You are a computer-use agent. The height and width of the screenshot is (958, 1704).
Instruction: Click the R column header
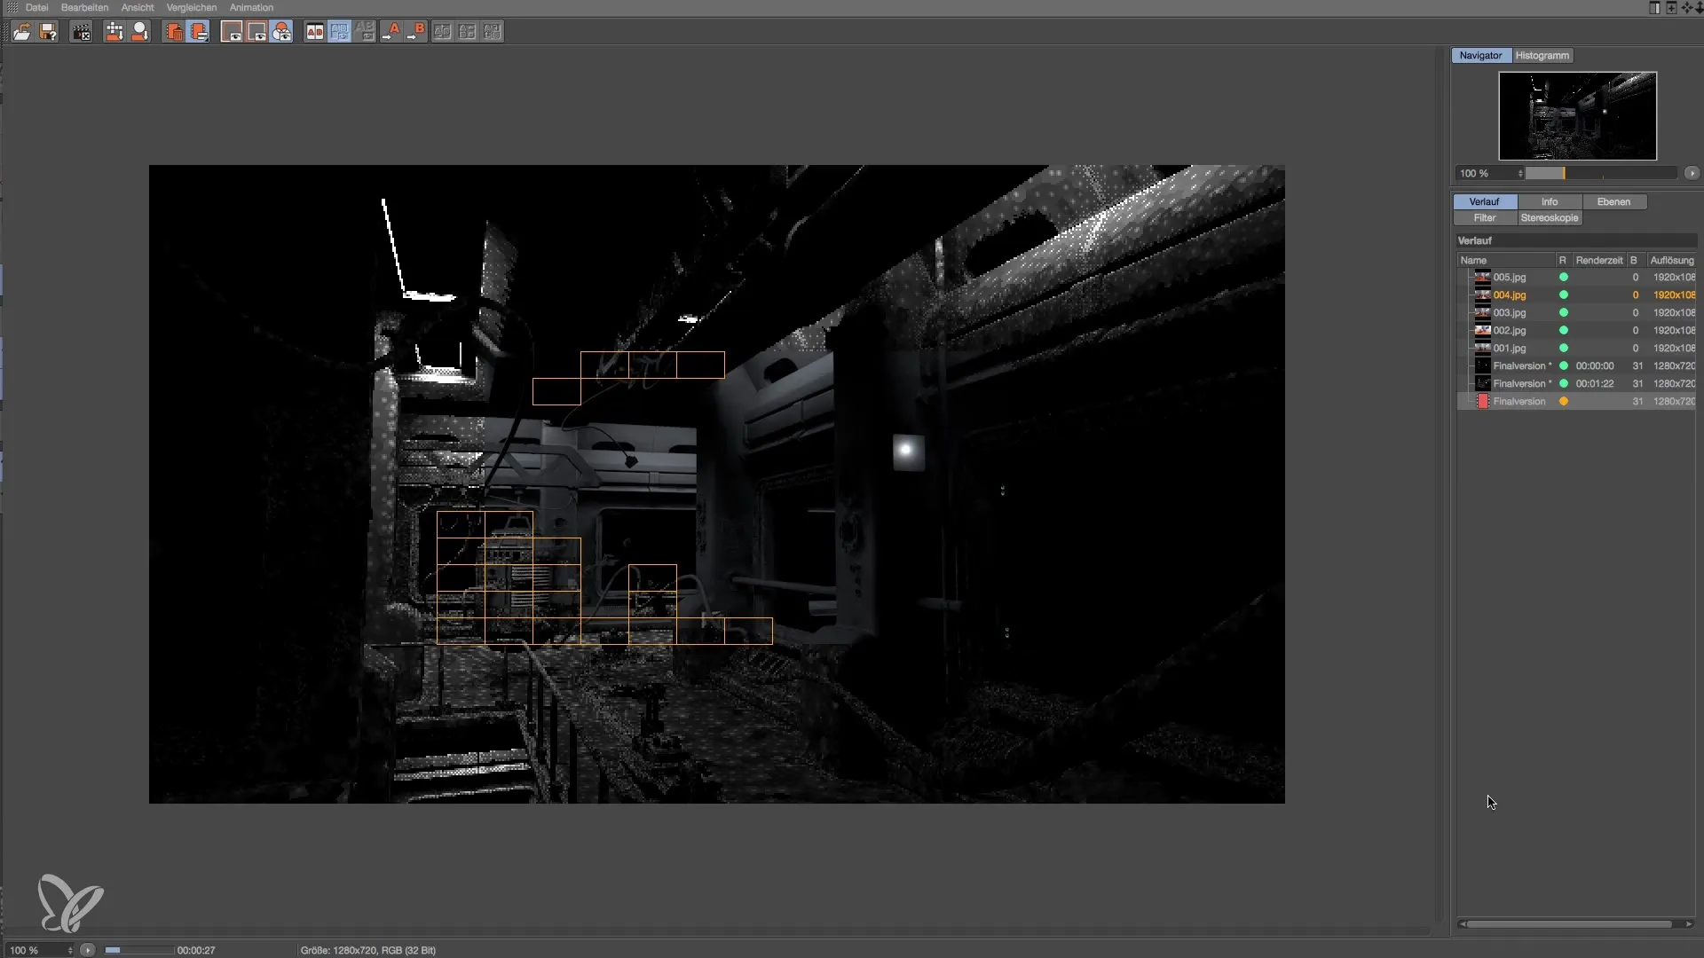(1564, 261)
